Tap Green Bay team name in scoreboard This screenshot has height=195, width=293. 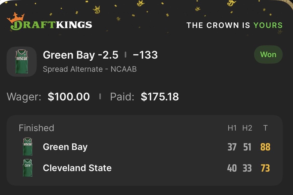[65, 147]
